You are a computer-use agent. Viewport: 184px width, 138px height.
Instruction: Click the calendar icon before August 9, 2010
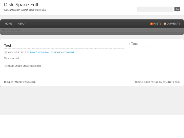click(6, 52)
